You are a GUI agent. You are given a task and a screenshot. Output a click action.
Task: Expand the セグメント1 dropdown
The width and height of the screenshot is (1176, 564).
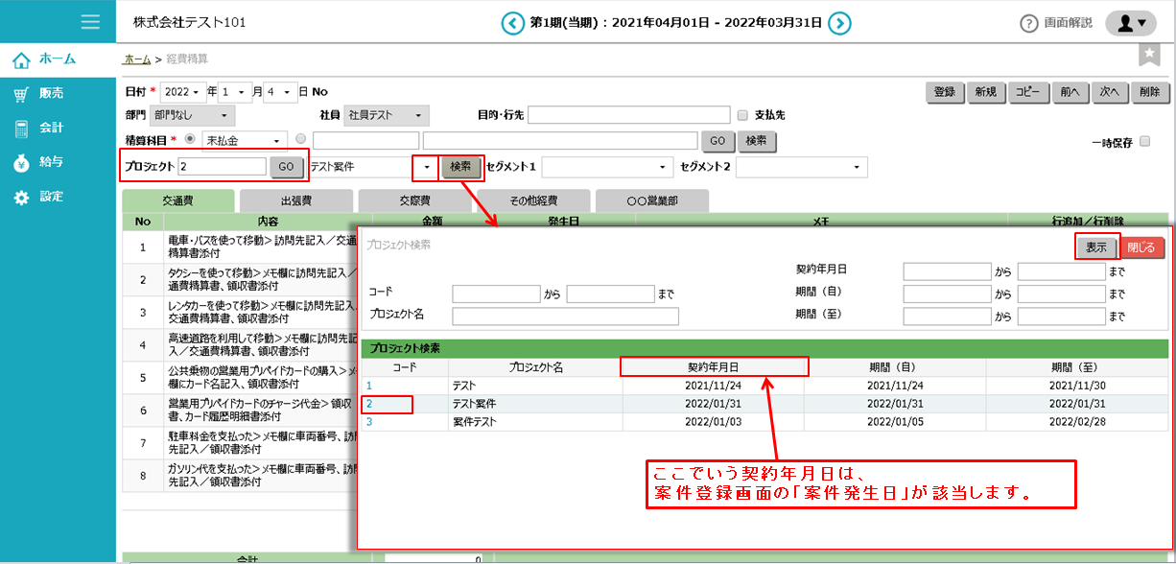click(606, 167)
